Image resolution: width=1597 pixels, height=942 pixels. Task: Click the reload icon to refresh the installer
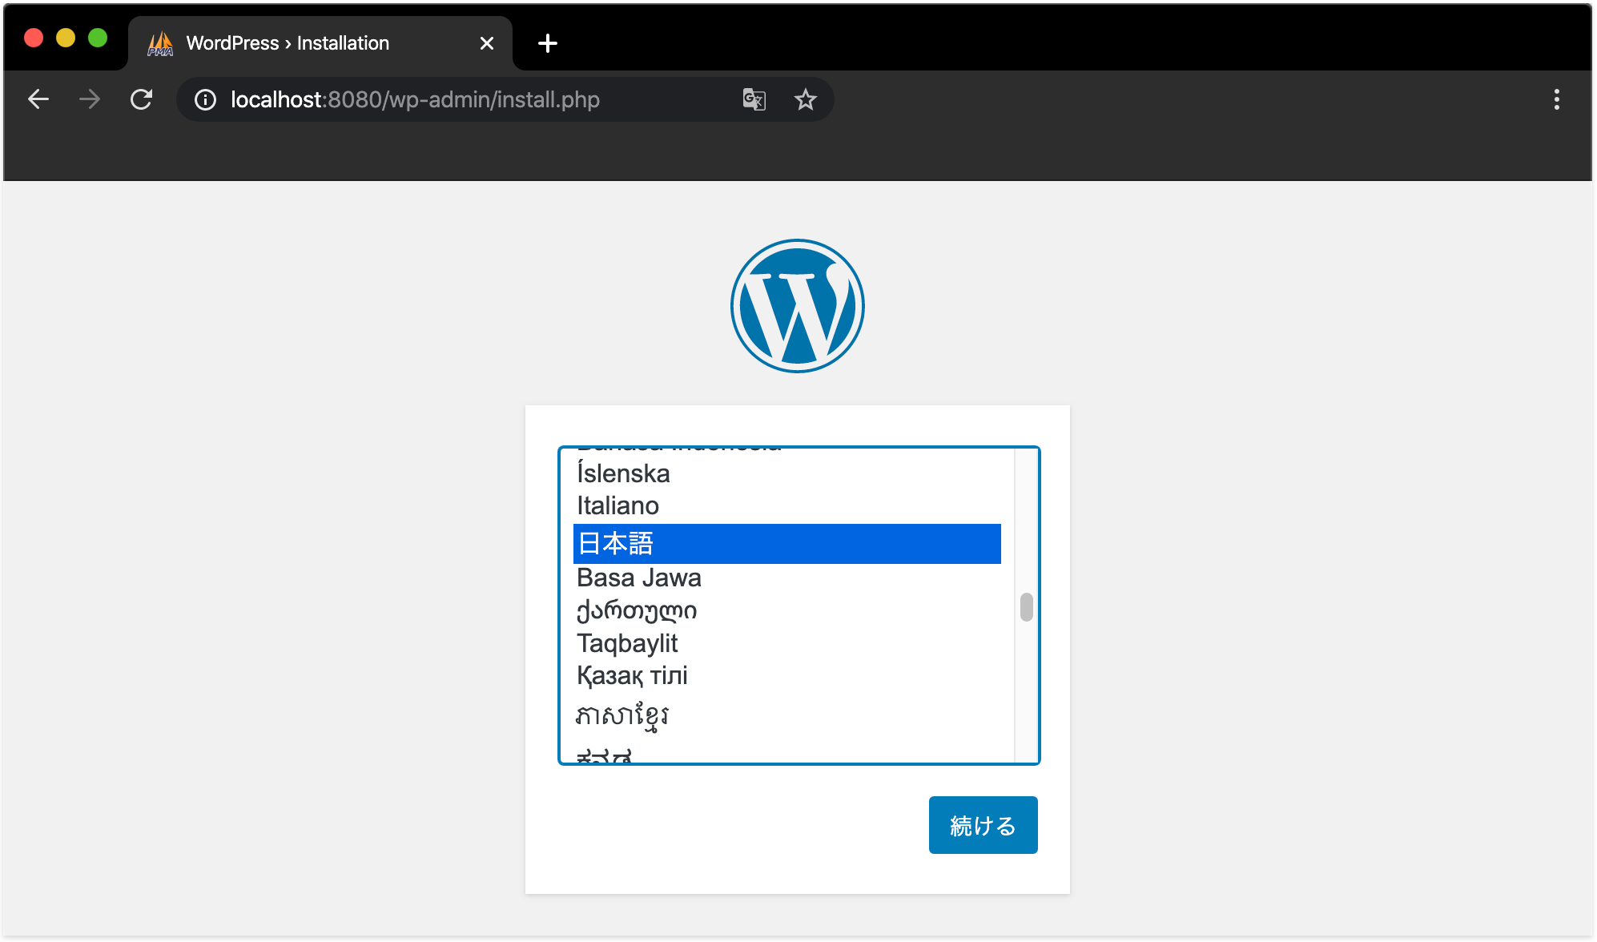(143, 99)
